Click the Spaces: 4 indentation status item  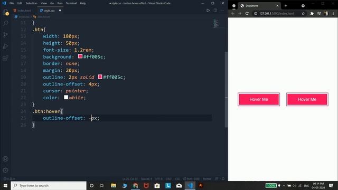[146, 179]
